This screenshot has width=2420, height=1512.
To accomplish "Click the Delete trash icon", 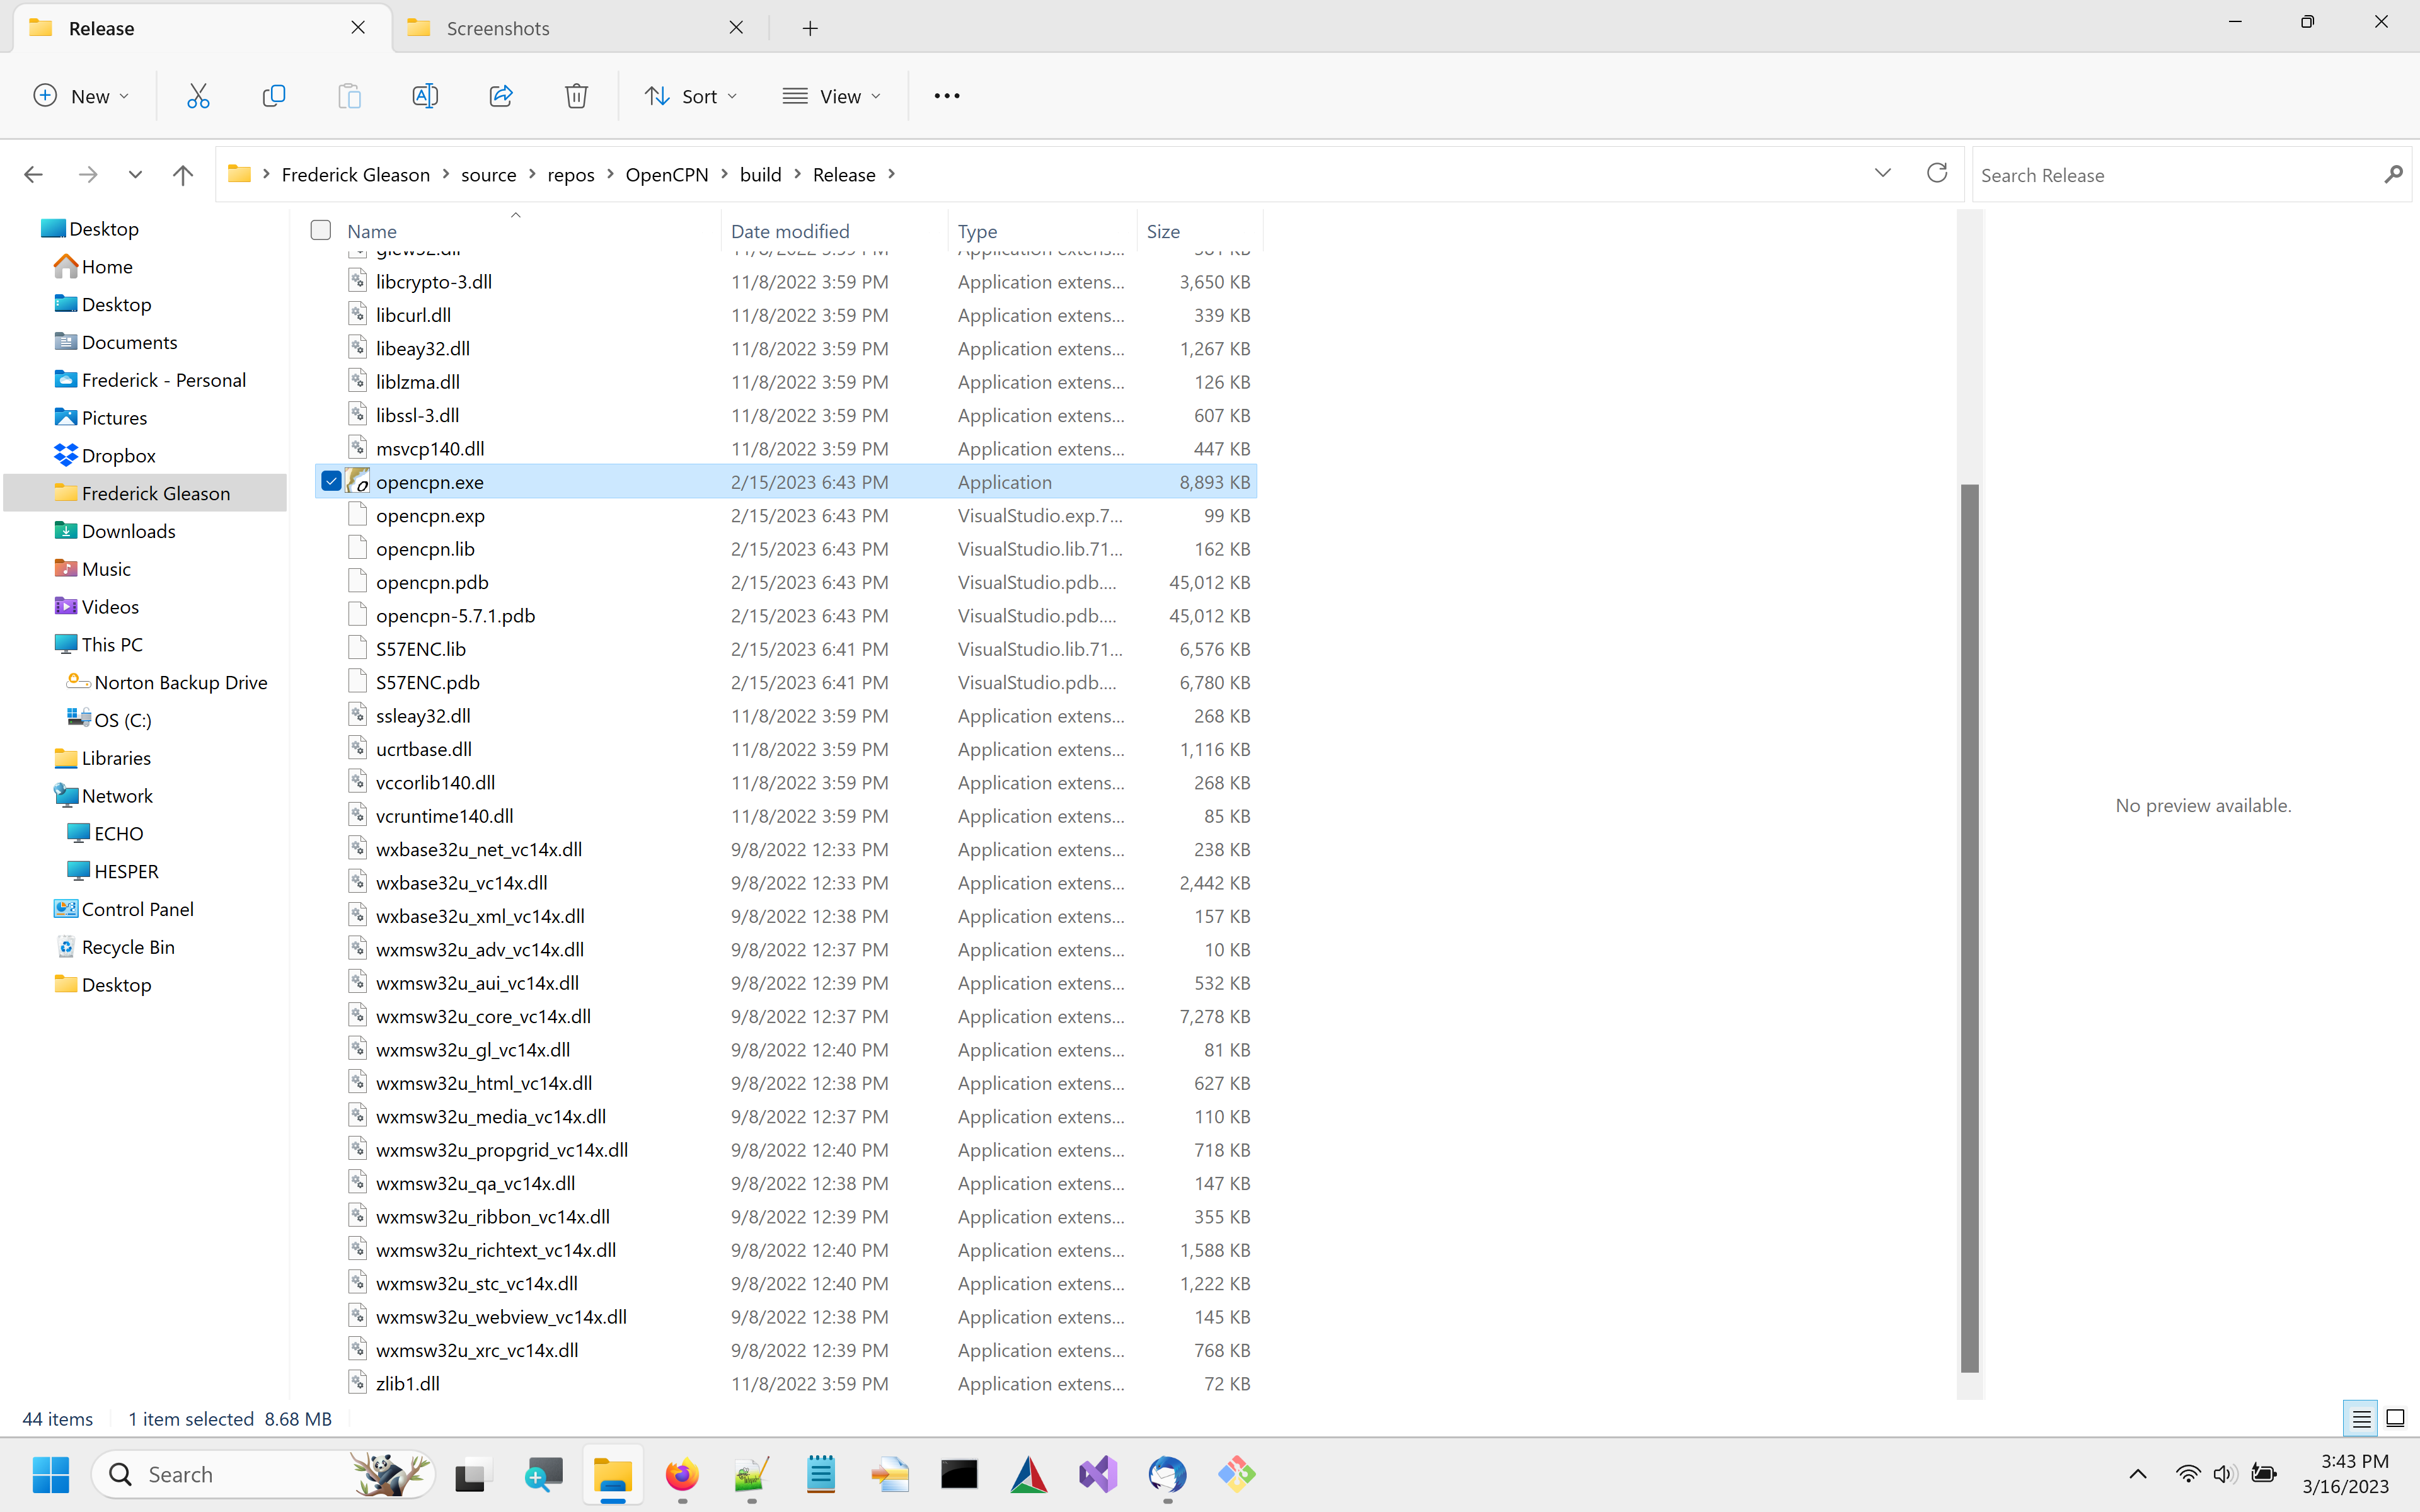I will point(576,96).
